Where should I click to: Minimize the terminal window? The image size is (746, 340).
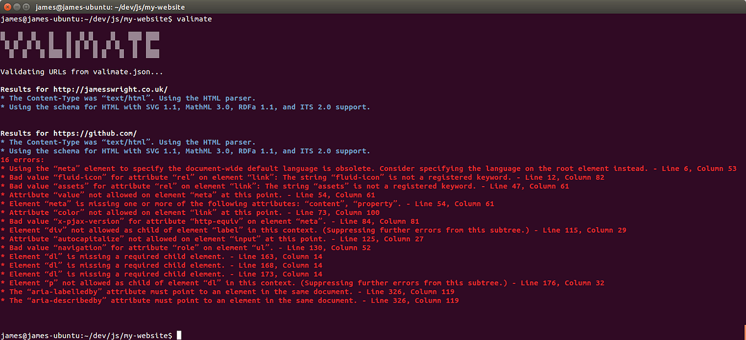click(x=16, y=7)
